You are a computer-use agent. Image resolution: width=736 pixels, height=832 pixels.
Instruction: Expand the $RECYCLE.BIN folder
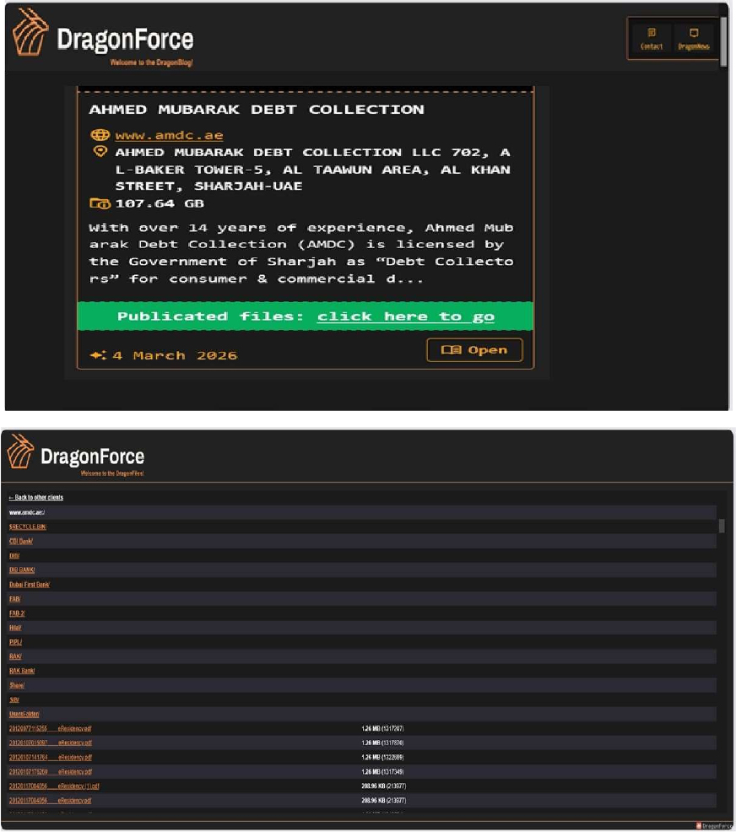28,527
